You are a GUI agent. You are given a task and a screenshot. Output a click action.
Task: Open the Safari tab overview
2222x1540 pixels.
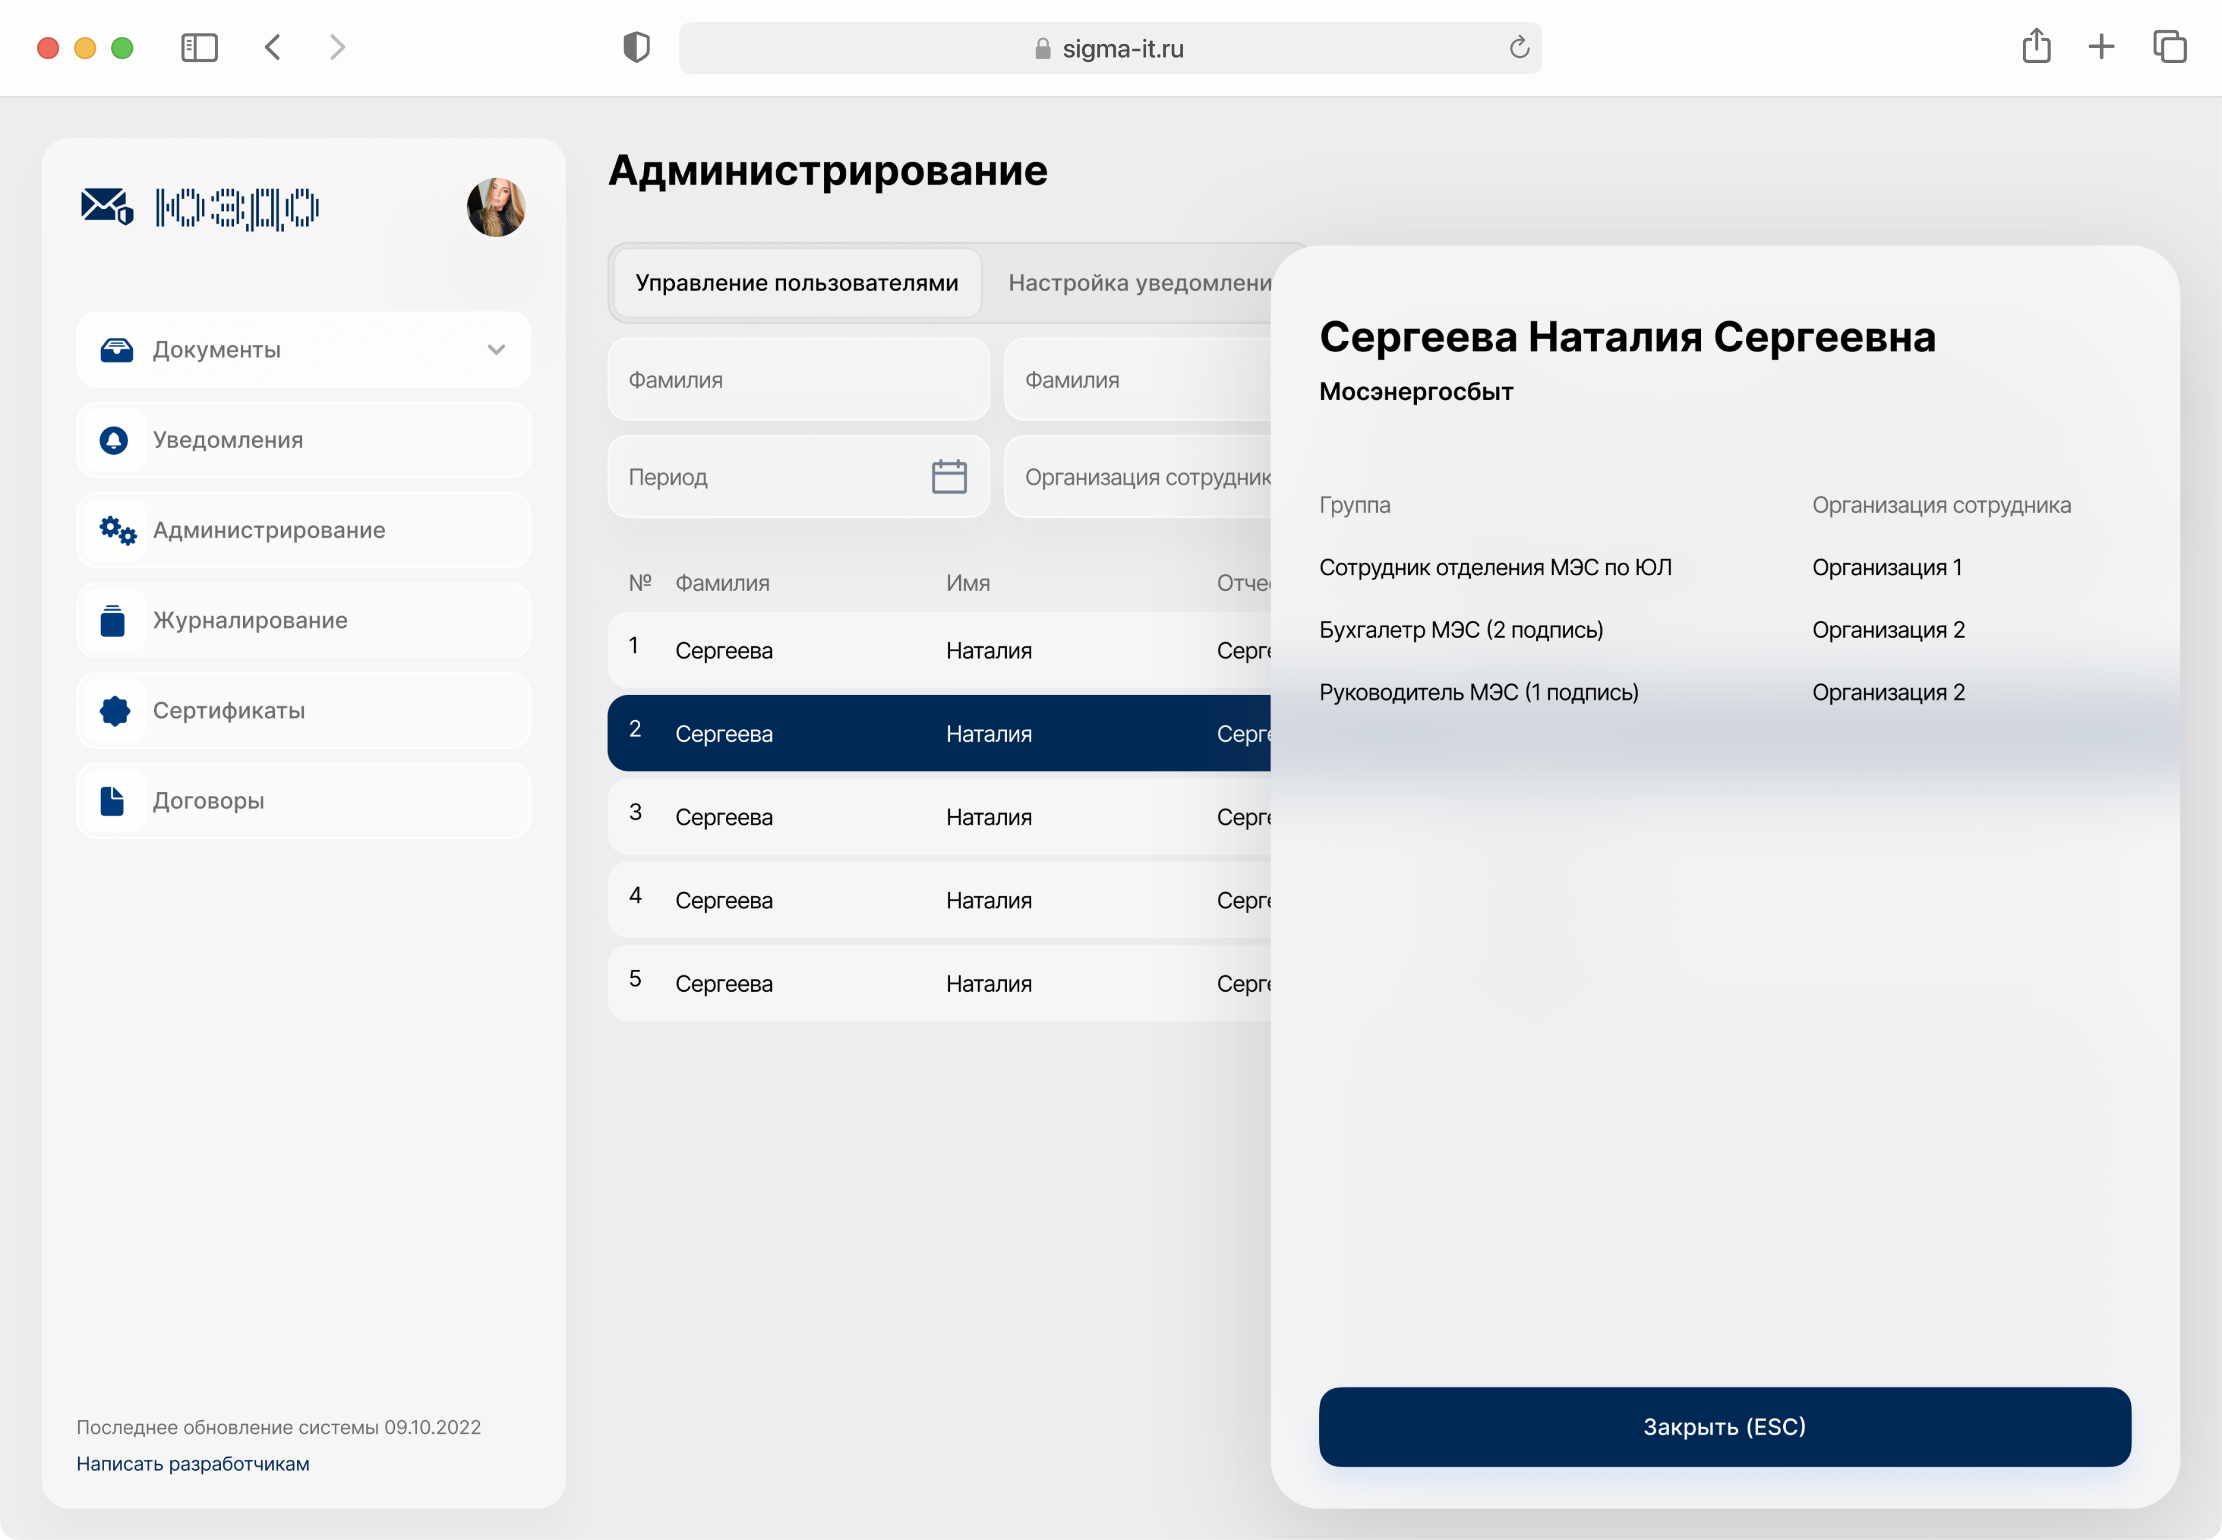(2169, 47)
